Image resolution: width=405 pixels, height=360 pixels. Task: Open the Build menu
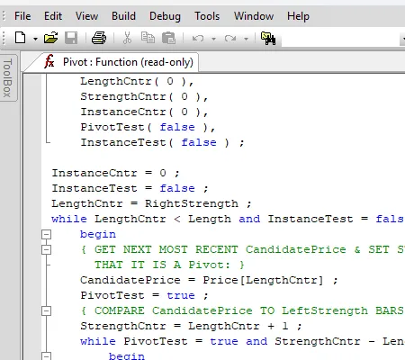[x=123, y=16]
